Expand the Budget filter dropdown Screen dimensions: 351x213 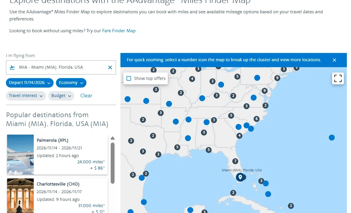(61, 96)
